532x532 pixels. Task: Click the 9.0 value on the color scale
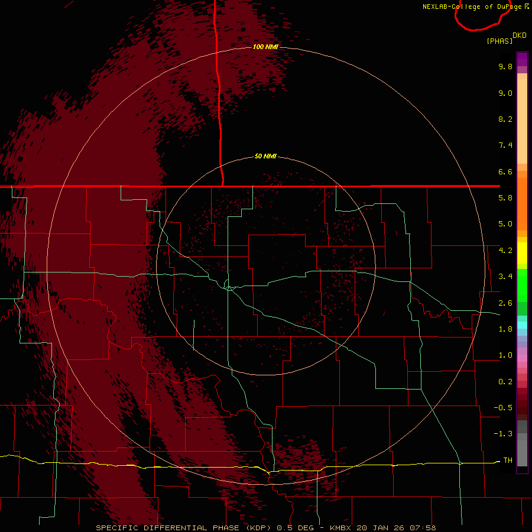(505, 93)
